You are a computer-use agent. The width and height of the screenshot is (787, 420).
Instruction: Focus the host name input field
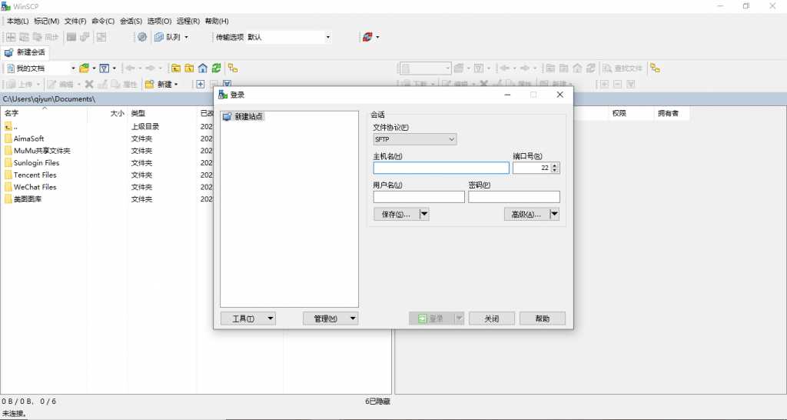click(x=441, y=168)
